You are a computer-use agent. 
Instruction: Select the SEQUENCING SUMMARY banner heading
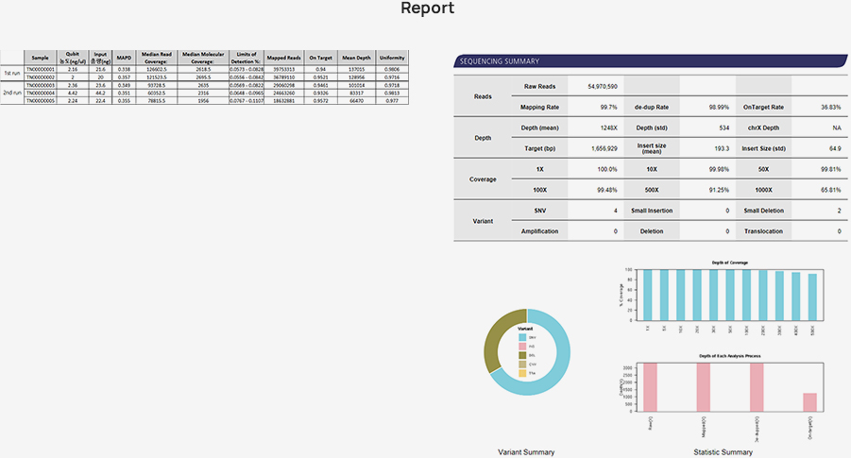500,61
